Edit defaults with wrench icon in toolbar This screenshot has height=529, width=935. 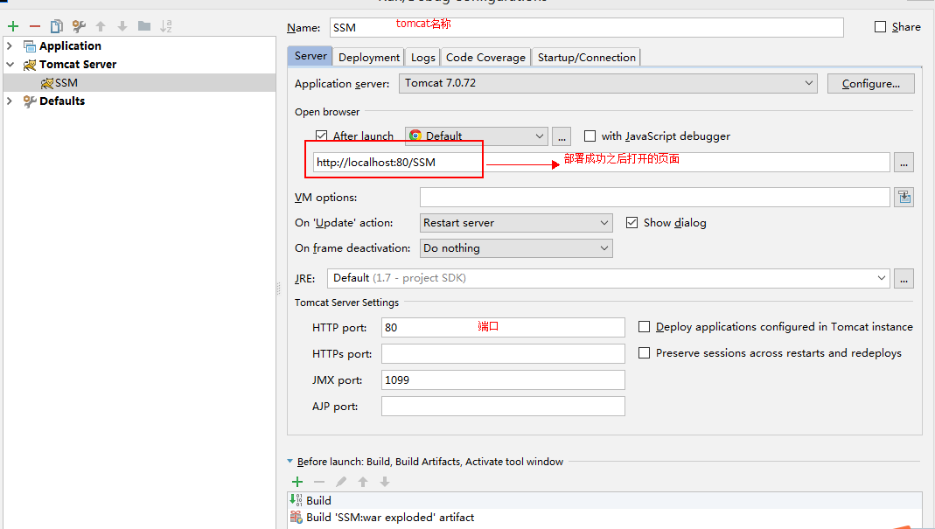click(79, 26)
